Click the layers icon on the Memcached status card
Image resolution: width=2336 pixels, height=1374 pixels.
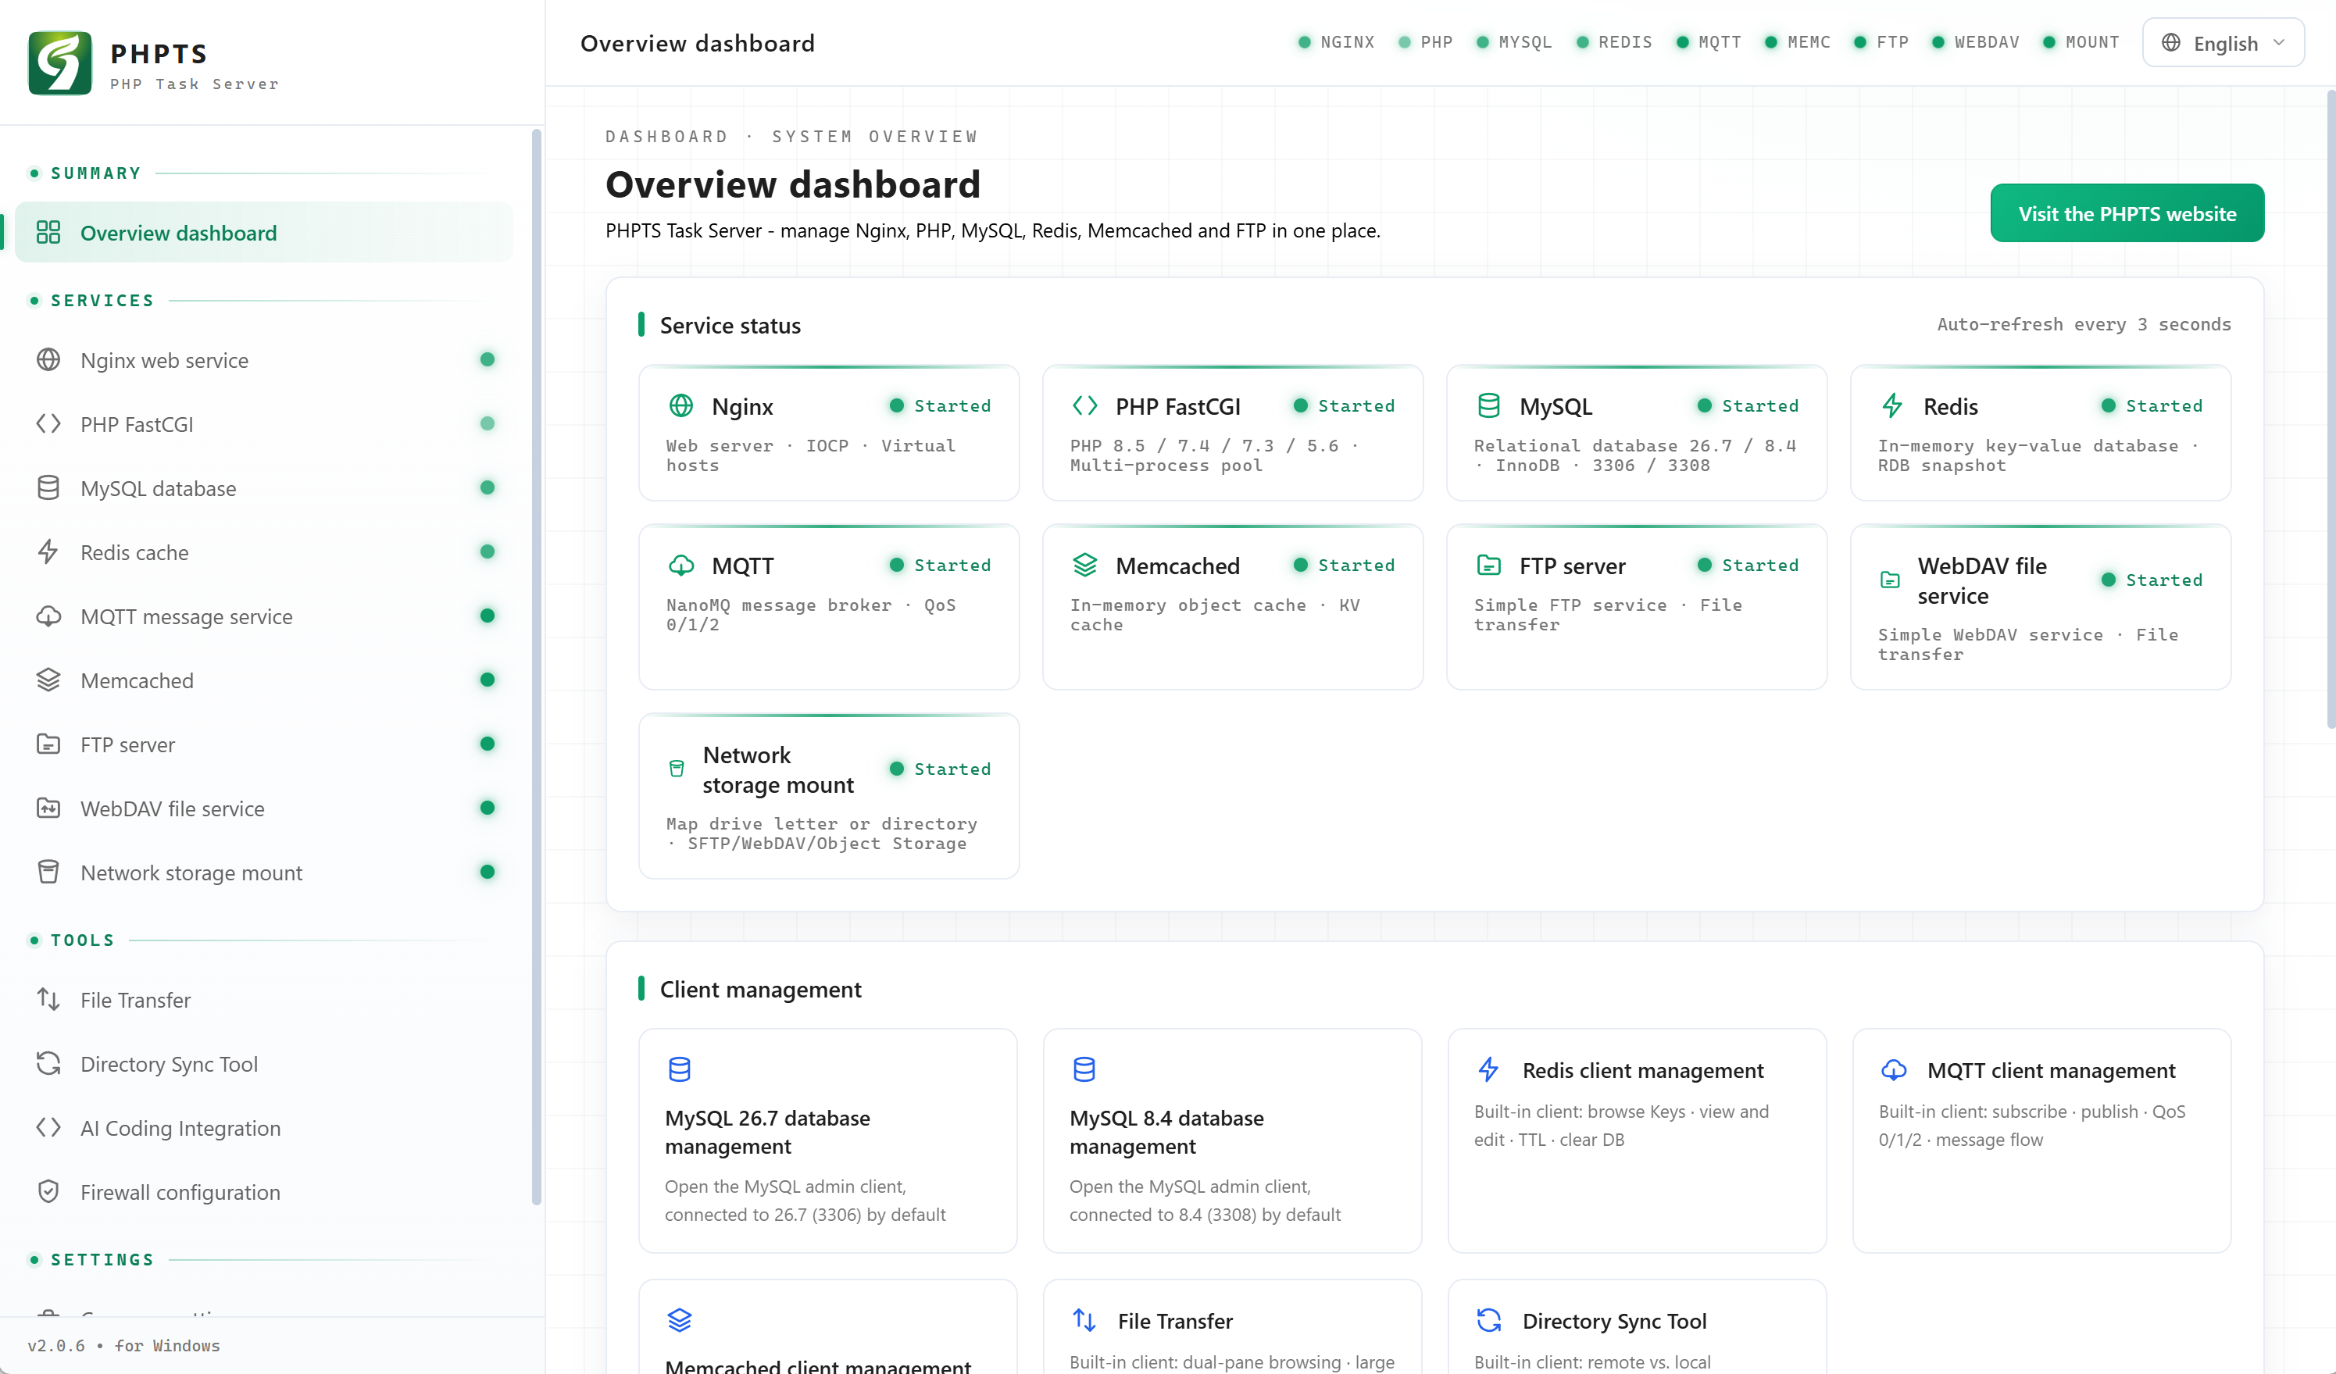click(1084, 566)
